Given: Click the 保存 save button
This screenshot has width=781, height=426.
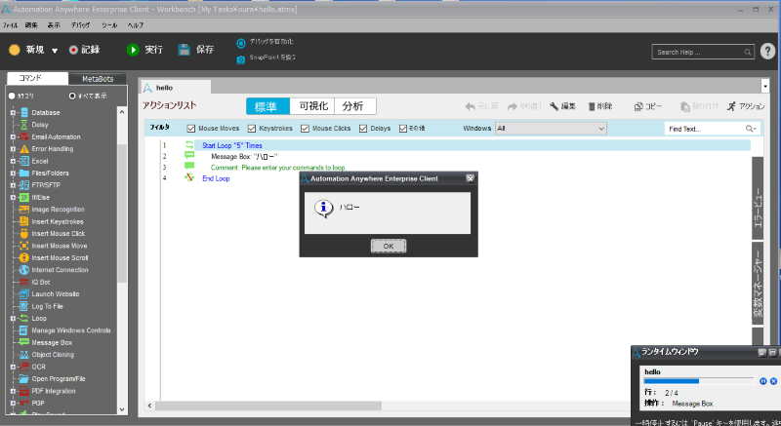Looking at the screenshot, I should click(x=196, y=50).
